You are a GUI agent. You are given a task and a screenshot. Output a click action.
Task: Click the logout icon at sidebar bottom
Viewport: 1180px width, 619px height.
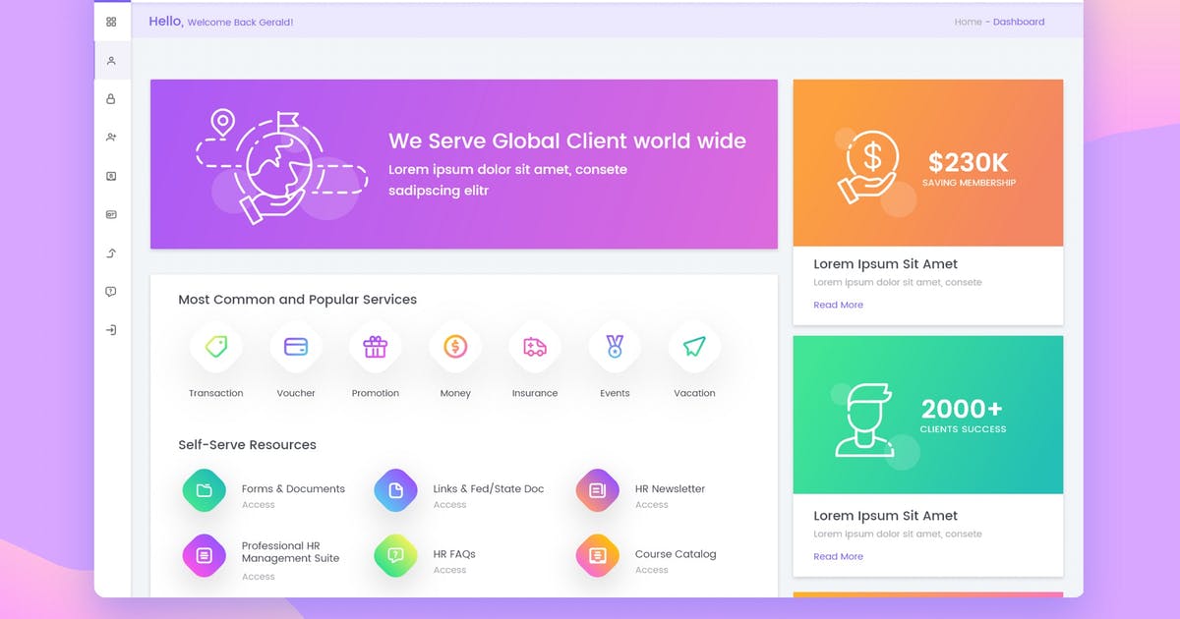click(x=111, y=329)
